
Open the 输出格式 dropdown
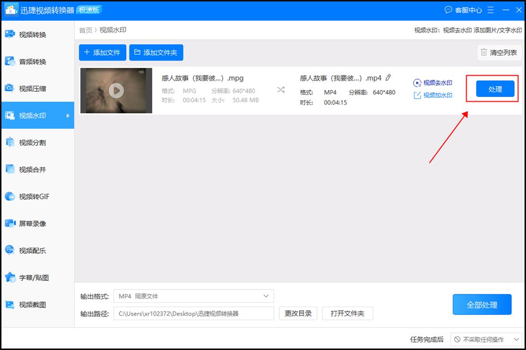194,296
